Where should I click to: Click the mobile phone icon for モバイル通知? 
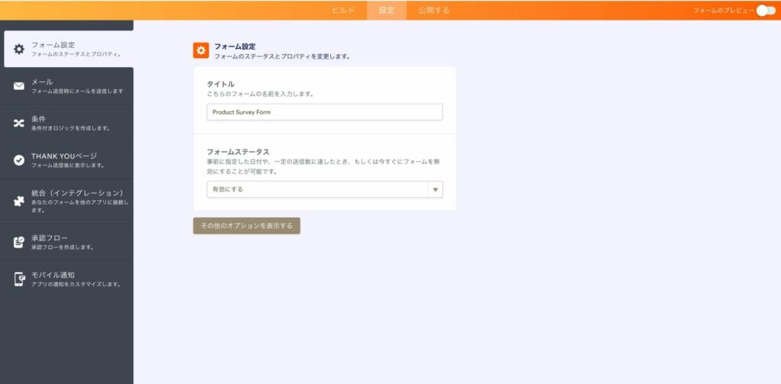pyautogui.click(x=19, y=279)
